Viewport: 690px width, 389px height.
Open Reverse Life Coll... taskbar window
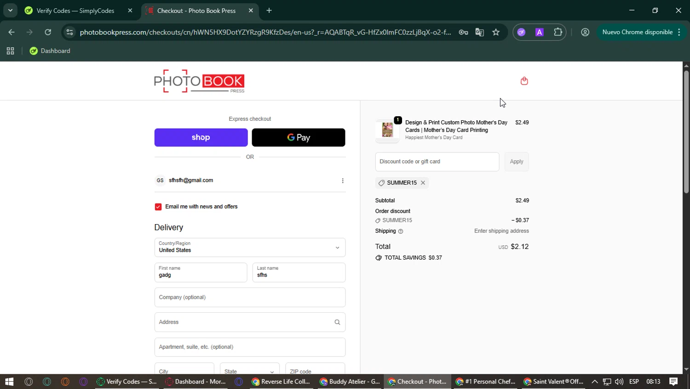pyautogui.click(x=281, y=382)
